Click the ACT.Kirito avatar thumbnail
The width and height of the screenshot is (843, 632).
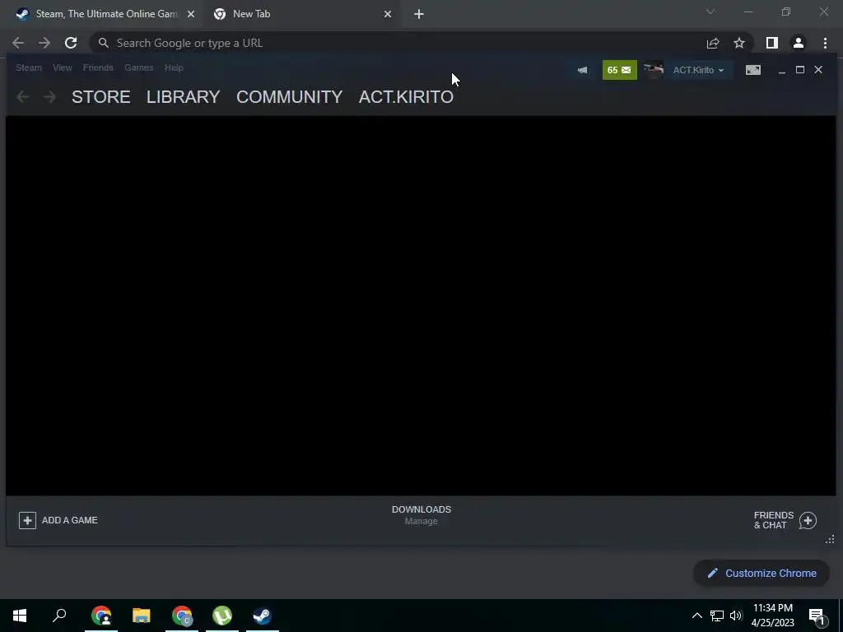tap(653, 70)
